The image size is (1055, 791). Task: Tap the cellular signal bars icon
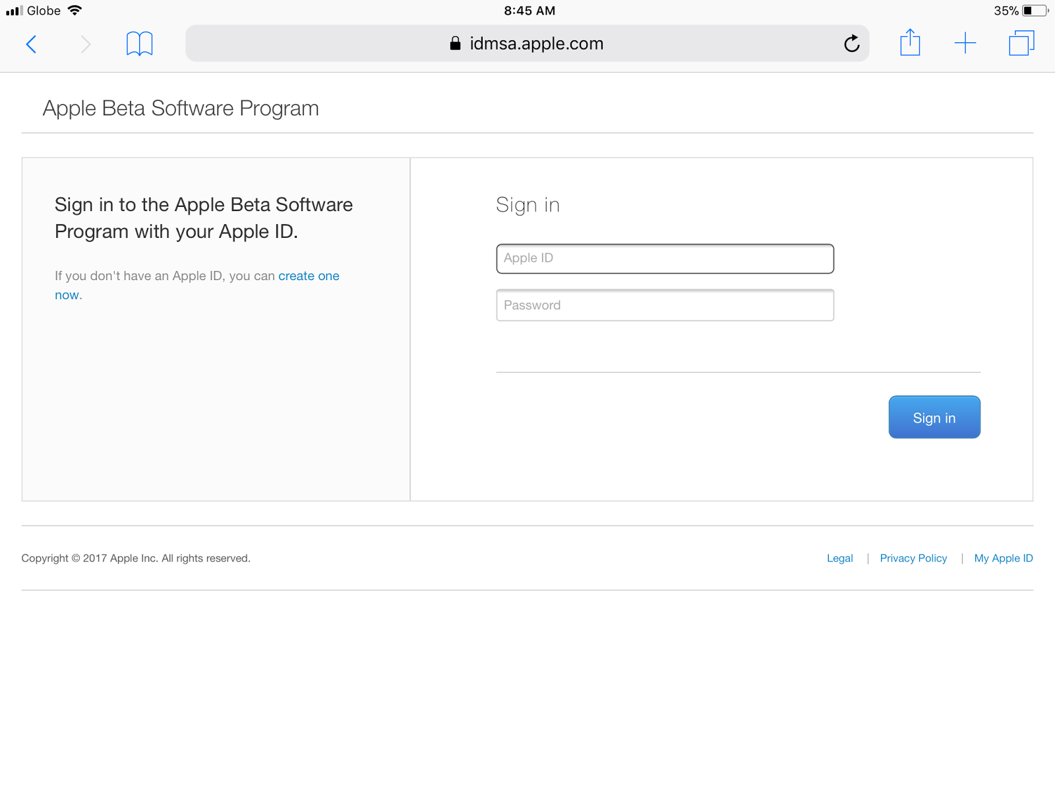(15, 11)
